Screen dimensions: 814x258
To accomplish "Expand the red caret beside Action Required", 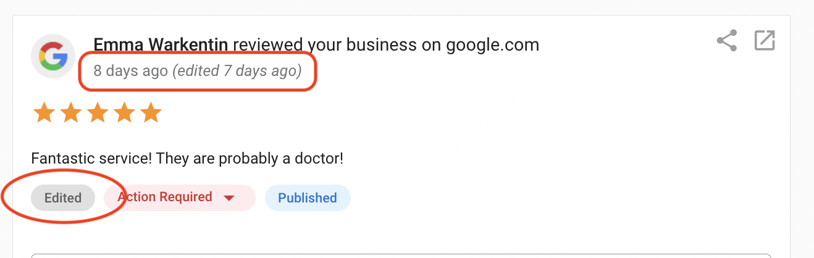I will (229, 198).
